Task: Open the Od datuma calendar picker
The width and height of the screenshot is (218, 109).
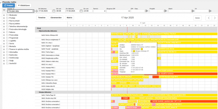Action: [x=54, y=11]
